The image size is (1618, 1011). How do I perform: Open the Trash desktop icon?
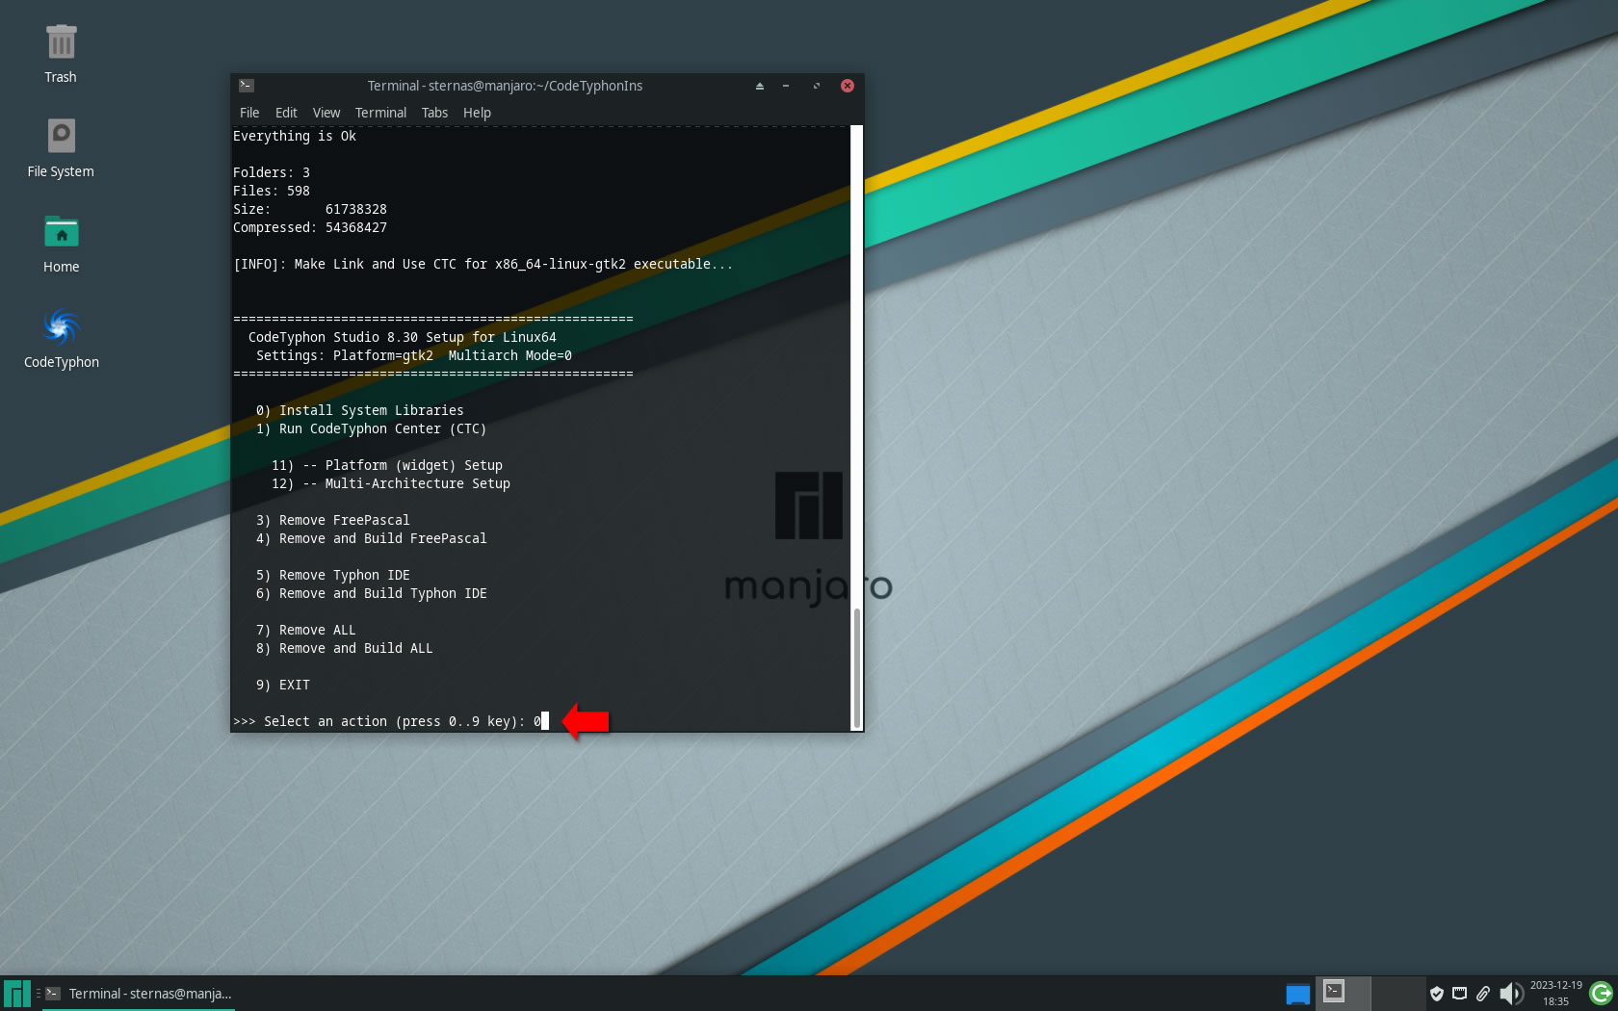(61, 54)
